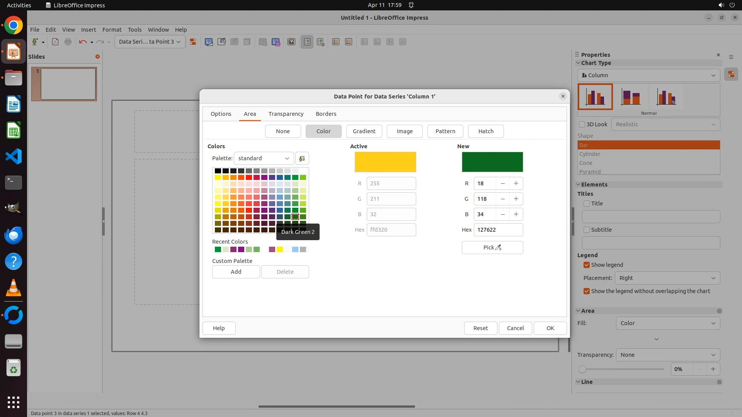The image size is (742, 417).
Task: Open the legend Placement dropdown
Action: coord(667,278)
